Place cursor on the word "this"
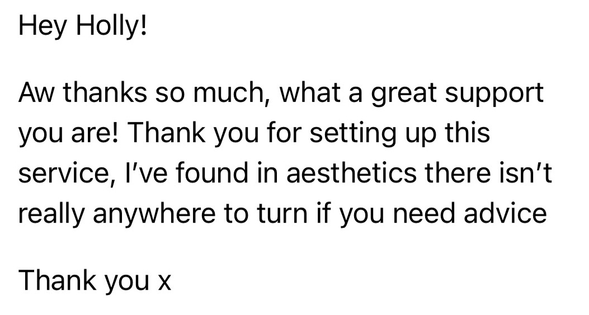589x315 pixels. [468, 133]
